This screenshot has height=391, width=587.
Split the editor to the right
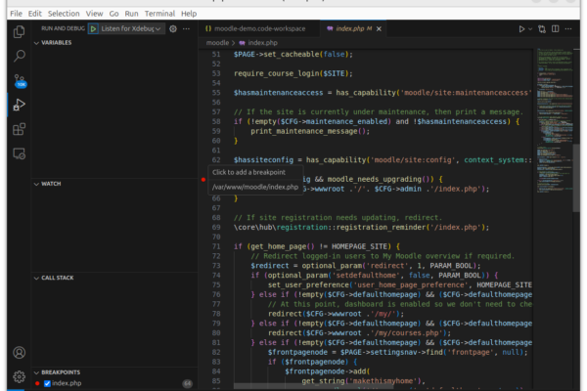point(555,28)
